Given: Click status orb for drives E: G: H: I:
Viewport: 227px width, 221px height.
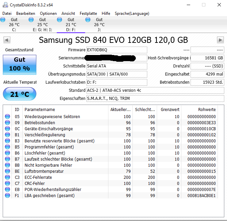Looking at the screenshot, I should point(31,20).
